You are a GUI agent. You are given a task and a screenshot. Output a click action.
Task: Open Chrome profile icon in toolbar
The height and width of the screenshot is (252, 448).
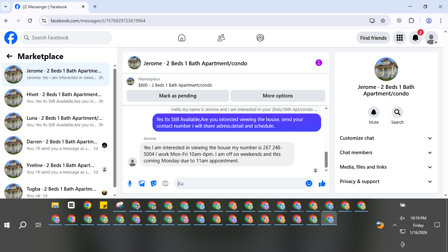[x=429, y=21]
